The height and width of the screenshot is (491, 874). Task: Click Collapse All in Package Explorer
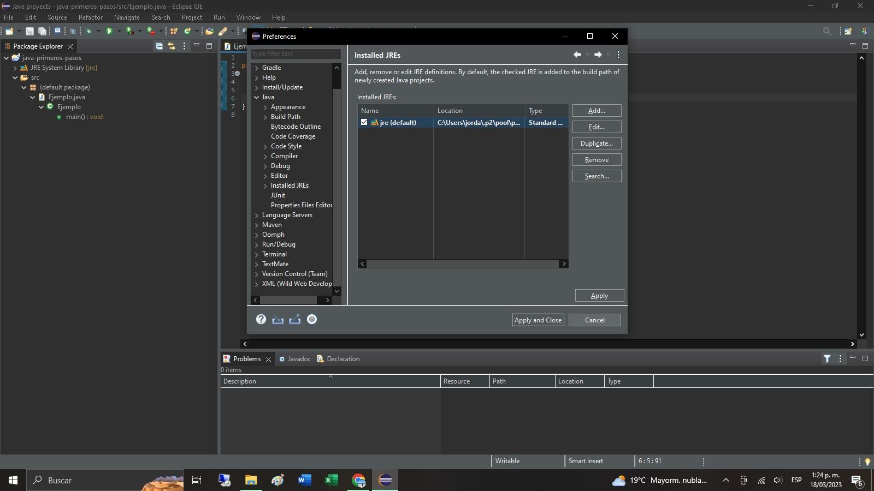159,46
